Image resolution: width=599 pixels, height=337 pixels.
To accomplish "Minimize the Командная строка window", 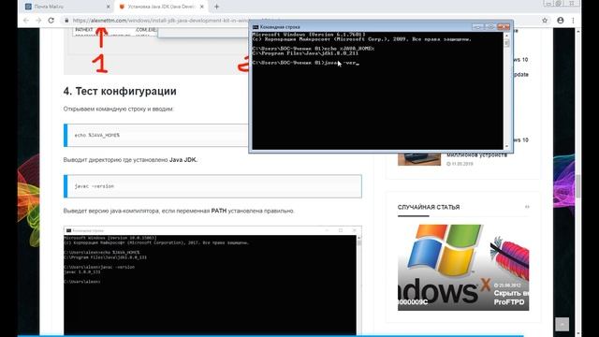I will 477,27.
